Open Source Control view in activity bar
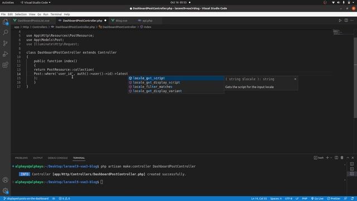This screenshot has height=201, width=357. click(x=5, y=44)
